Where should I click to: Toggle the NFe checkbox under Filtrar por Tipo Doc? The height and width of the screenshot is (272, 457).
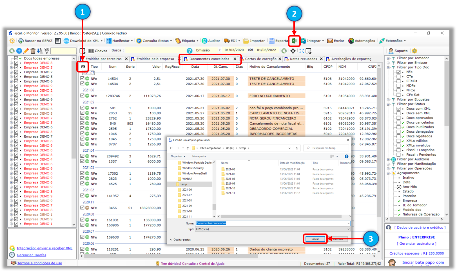tap(398, 72)
